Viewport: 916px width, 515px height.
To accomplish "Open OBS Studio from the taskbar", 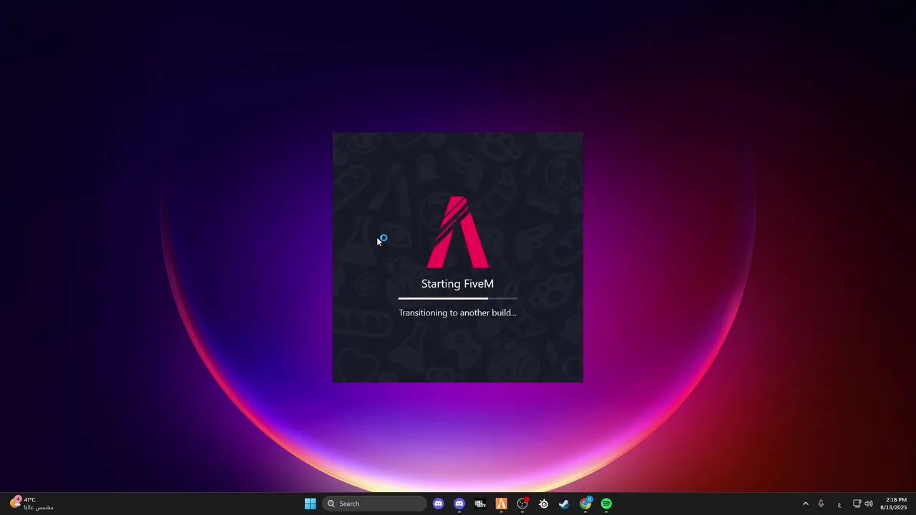I will [x=522, y=504].
